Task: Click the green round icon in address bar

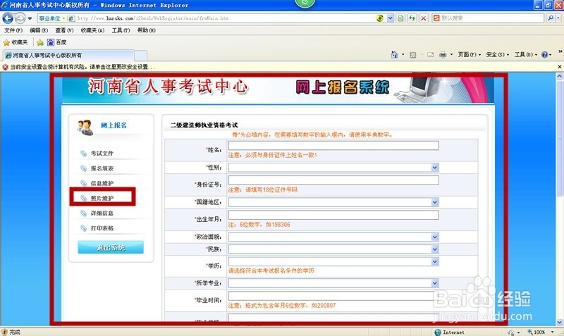Action: pos(380,18)
